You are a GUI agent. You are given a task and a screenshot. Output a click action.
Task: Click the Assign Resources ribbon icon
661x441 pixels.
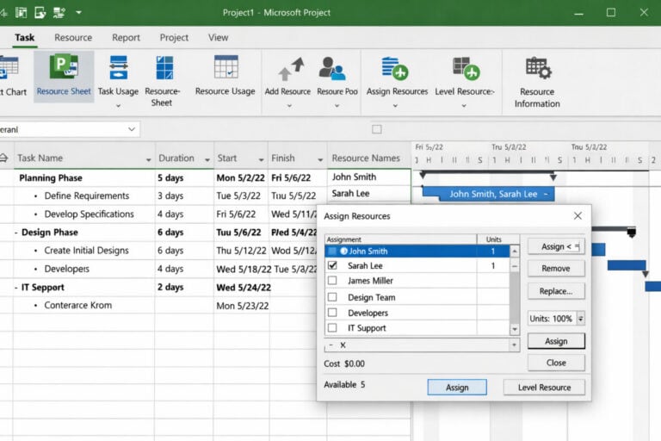pos(395,68)
